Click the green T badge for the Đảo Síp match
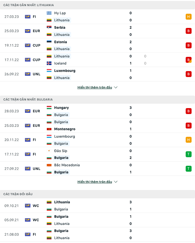Viewport: 195px width, 243px height. coord(188,154)
